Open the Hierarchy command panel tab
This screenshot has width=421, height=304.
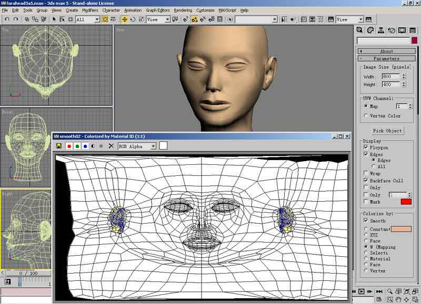point(380,30)
